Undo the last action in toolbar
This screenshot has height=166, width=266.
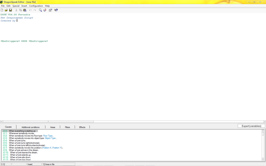click(x=30, y=10)
